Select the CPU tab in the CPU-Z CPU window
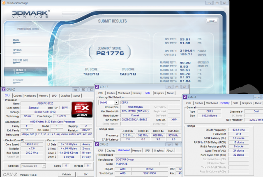The image size is (263, 177). pos(7,95)
